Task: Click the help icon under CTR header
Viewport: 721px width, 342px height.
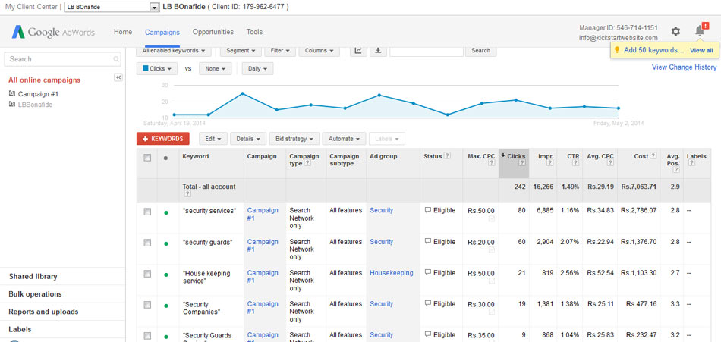Action: 576,163
